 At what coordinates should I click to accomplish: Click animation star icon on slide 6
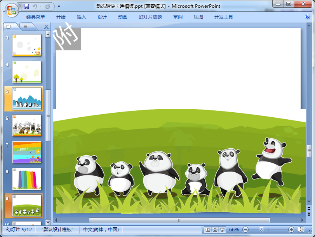[x=14, y=117]
